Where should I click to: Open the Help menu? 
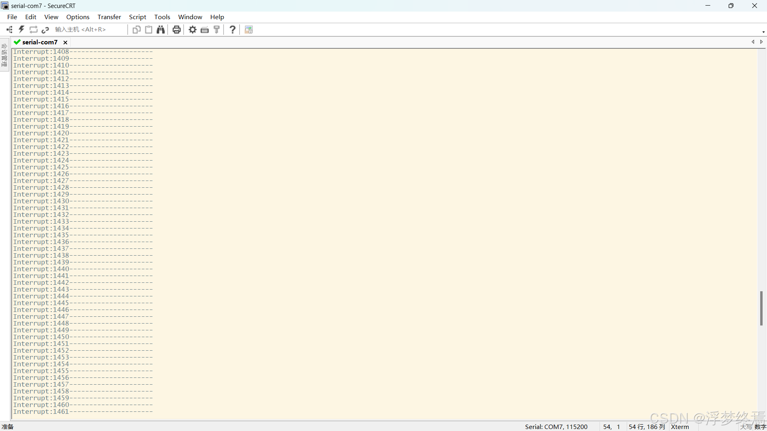coord(217,17)
